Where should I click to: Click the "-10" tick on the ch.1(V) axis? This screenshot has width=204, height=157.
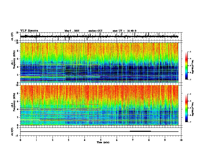click(x=17, y=41)
